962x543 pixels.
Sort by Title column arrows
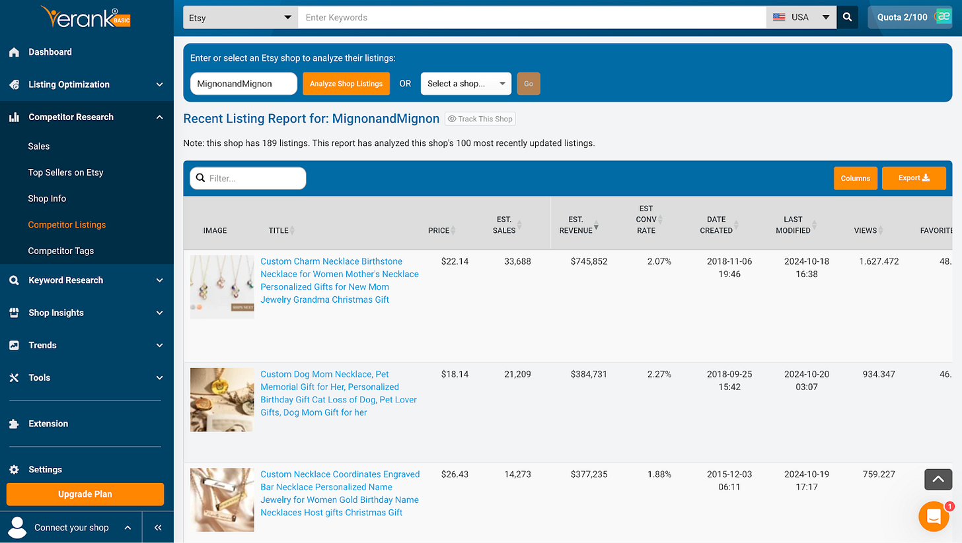click(x=292, y=230)
